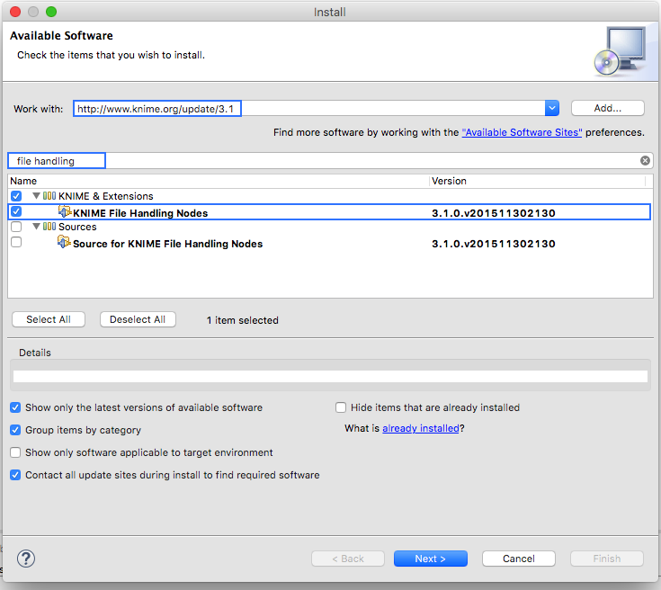
Task: Open the Available Software Sites preferences link
Action: (x=522, y=132)
